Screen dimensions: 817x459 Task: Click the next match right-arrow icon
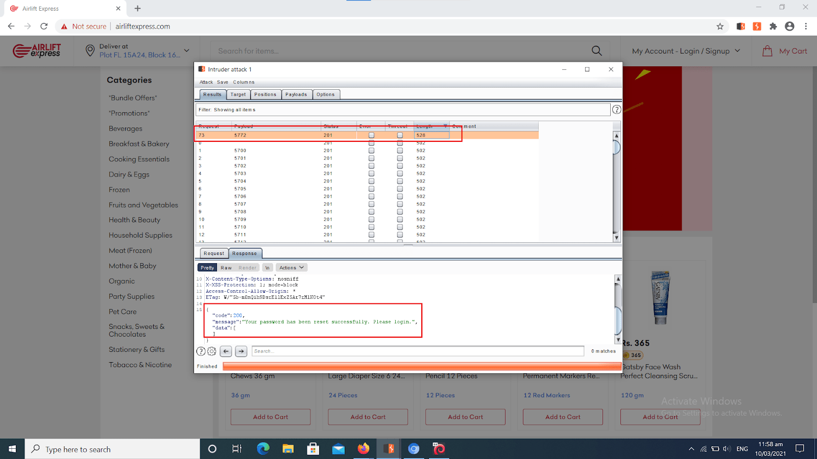tap(241, 351)
